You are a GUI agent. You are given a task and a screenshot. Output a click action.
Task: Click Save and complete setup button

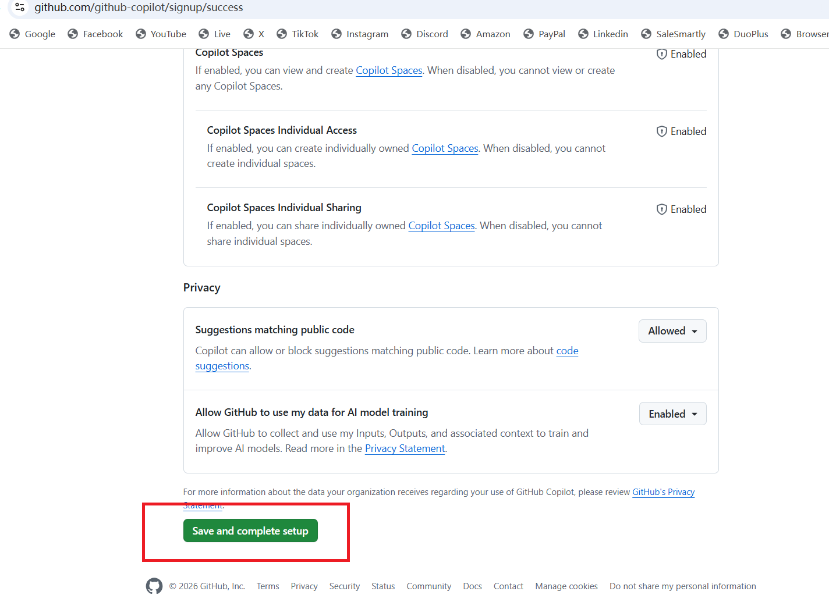pos(250,530)
